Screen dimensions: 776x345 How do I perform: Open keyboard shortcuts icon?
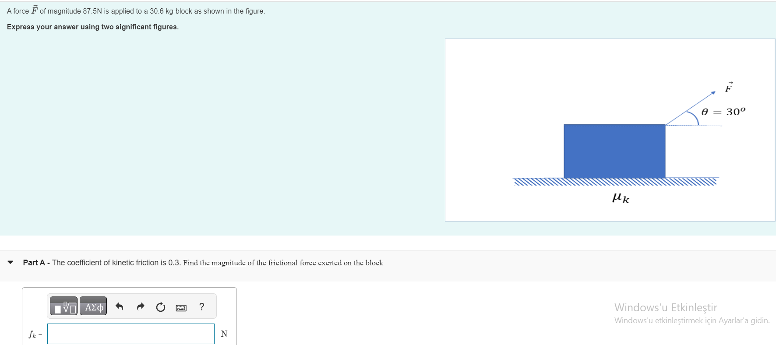(x=181, y=308)
